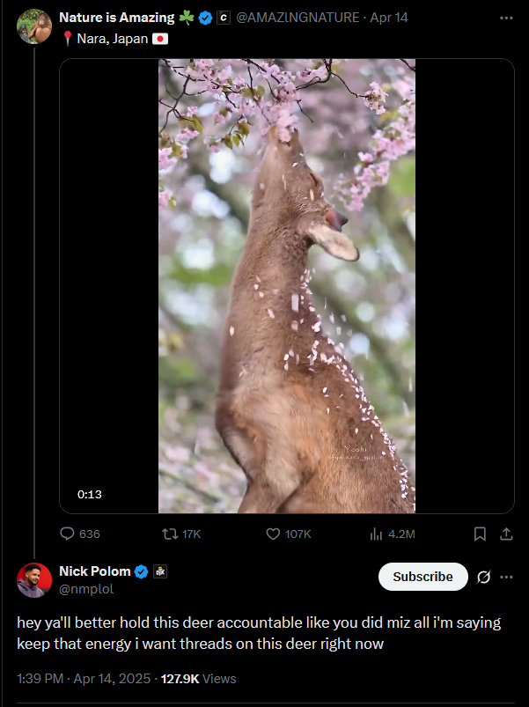View analytics icon showing 4.2M views
Screen dimensions: 529x707
coord(376,534)
